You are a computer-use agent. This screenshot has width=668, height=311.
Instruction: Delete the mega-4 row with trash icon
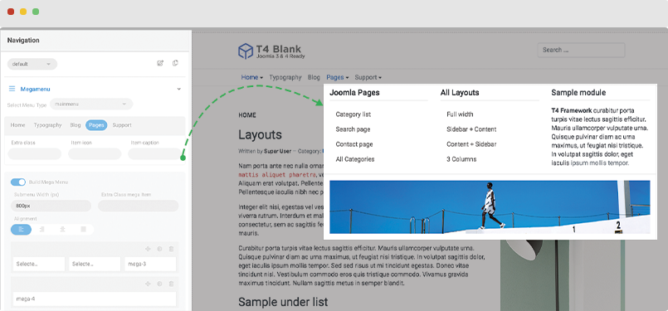point(171,284)
